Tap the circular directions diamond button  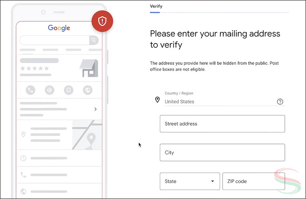50,90
